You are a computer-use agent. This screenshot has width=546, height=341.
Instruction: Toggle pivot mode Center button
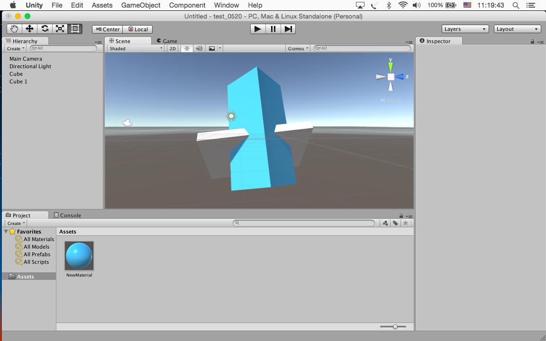108,29
